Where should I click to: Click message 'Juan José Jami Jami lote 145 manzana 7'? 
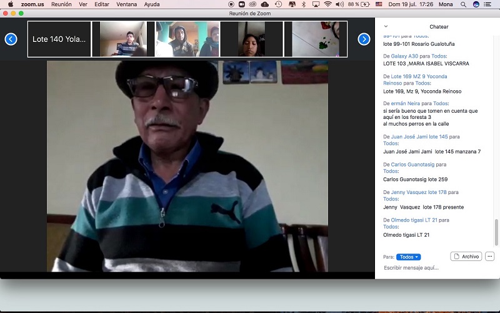coord(432,151)
